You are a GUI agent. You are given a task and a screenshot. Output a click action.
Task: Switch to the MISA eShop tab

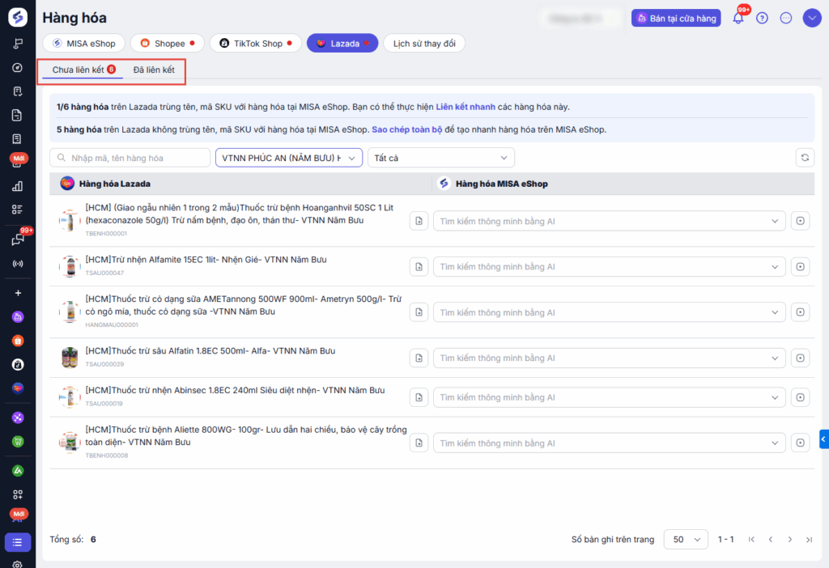coord(83,44)
